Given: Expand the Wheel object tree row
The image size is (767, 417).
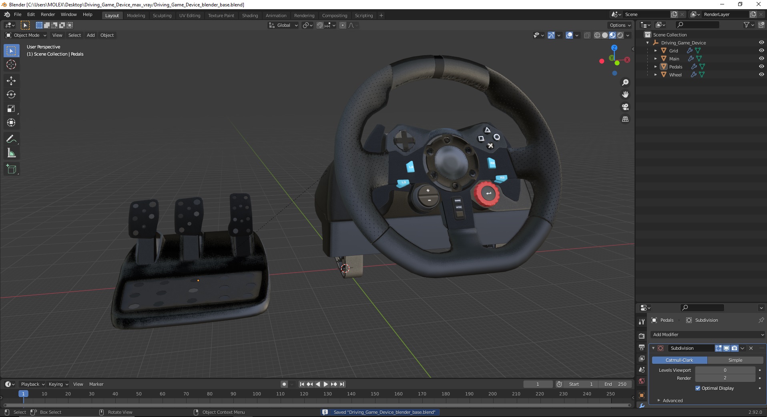Looking at the screenshot, I should click(655, 74).
